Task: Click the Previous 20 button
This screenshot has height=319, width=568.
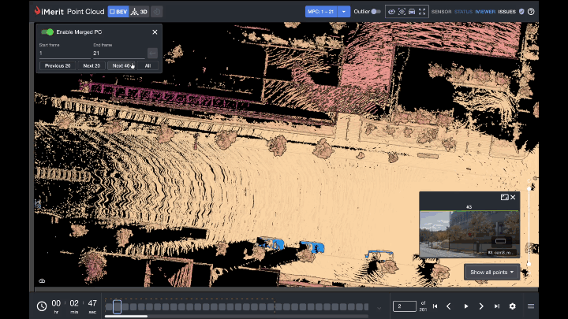Action: tap(58, 66)
